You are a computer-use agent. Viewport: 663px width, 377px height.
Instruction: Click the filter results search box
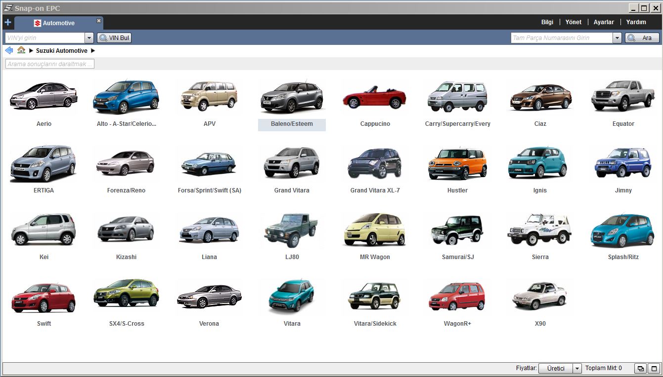pos(49,64)
